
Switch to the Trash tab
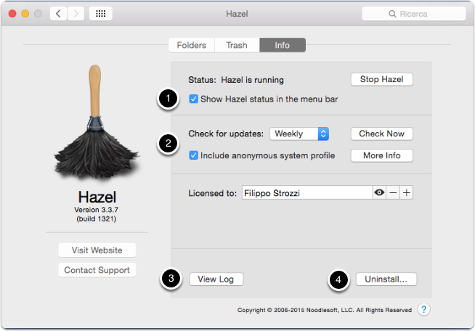point(237,45)
